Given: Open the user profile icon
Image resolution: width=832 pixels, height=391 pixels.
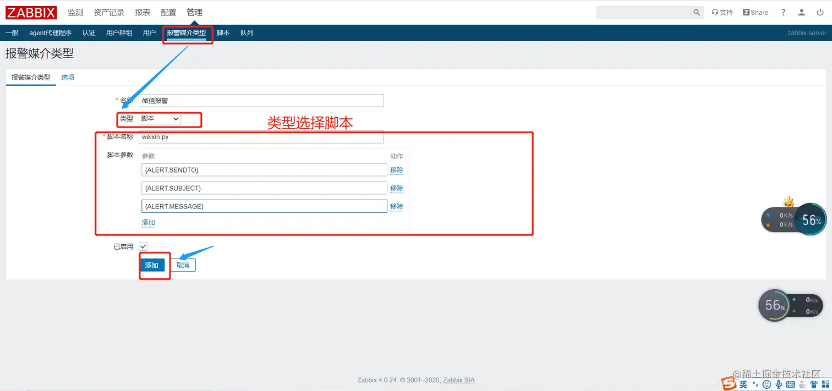Looking at the screenshot, I should pos(802,12).
